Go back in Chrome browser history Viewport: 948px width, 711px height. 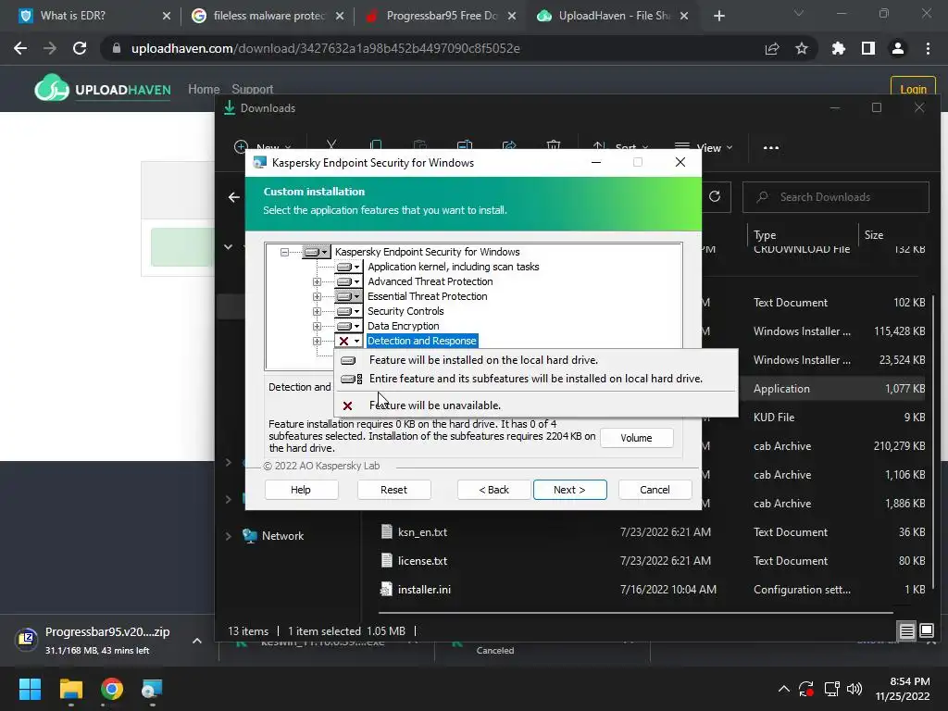coord(20,48)
